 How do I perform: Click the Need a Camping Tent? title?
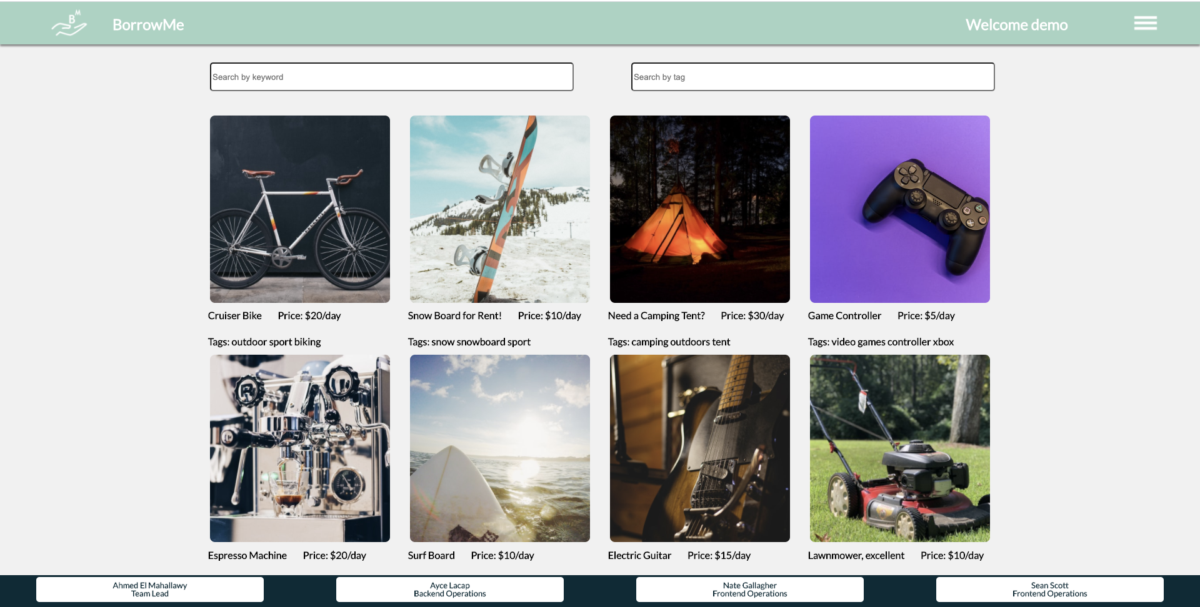(x=656, y=316)
